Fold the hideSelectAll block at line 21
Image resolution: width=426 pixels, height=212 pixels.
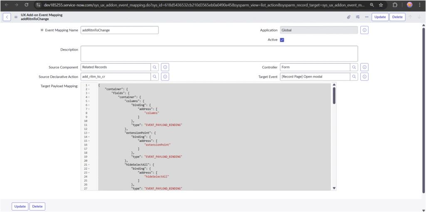point(89,165)
